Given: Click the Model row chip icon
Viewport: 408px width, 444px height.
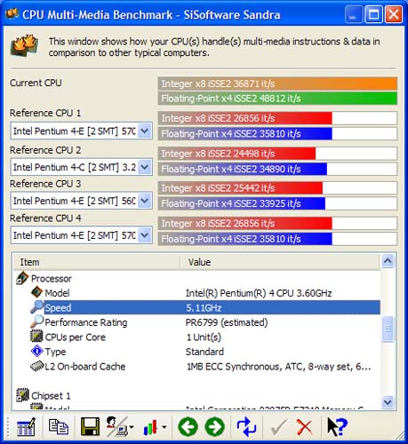Looking at the screenshot, I should coord(36,292).
